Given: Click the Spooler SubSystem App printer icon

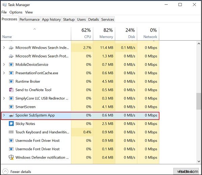Looking at the screenshot, I should point(11,115).
